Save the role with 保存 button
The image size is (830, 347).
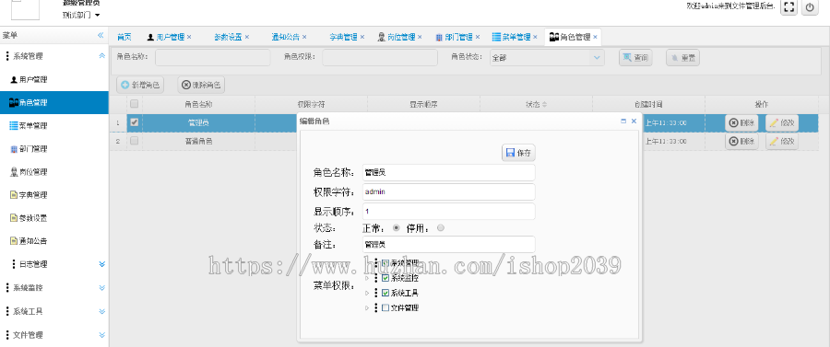(518, 153)
